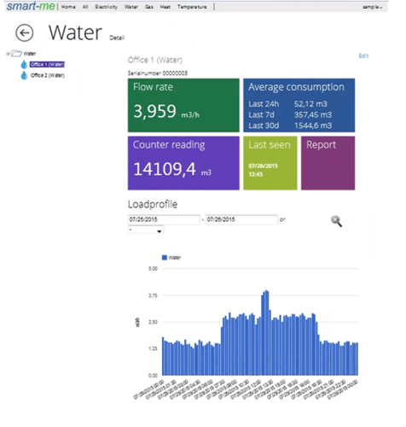Click the start date field 07/25/2015
406x427 pixels.
click(164, 219)
